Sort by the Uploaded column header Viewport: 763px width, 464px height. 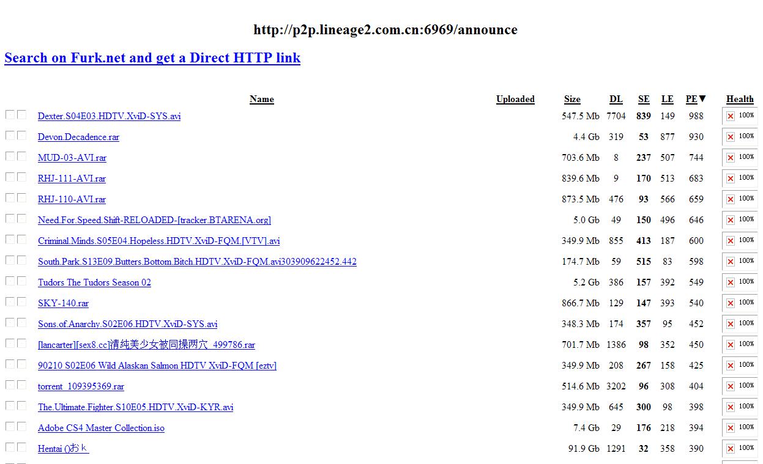pyautogui.click(x=515, y=99)
